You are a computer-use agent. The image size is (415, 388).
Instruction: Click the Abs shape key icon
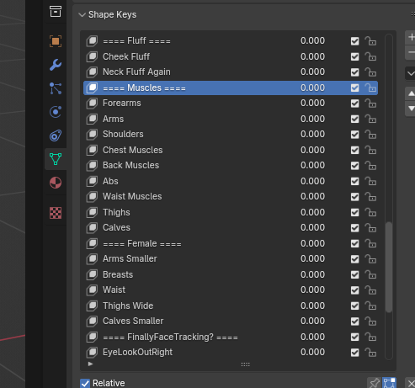click(x=92, y=181)
